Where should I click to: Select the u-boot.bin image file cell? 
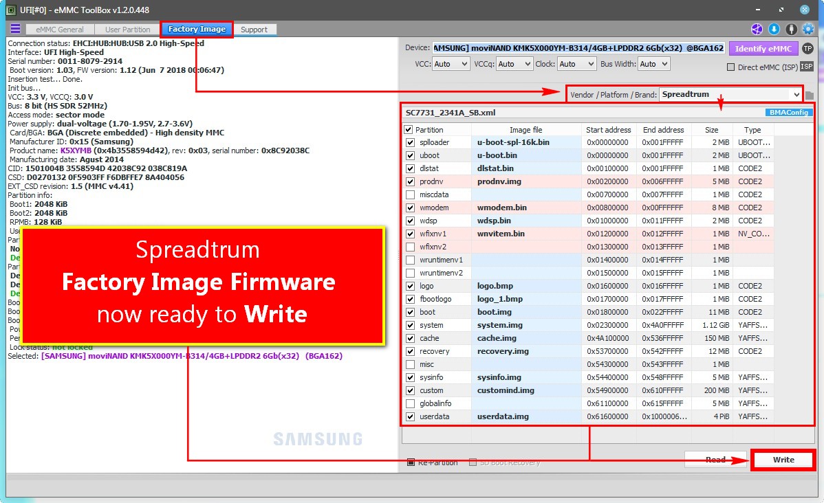point(526,155)
